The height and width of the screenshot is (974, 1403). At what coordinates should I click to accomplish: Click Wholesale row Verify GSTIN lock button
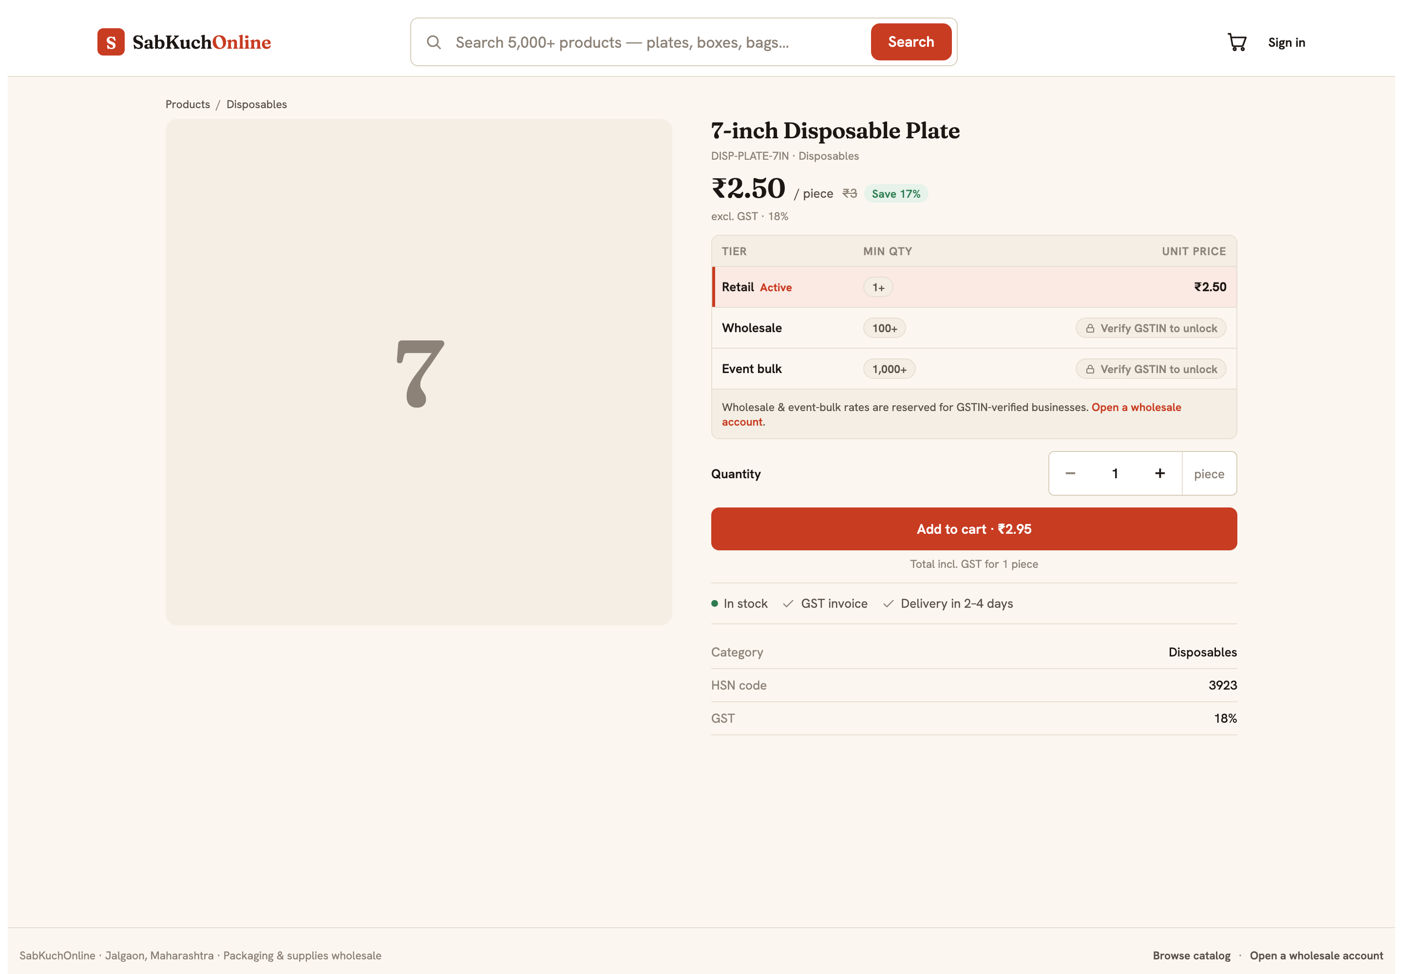coord(1151,328)
